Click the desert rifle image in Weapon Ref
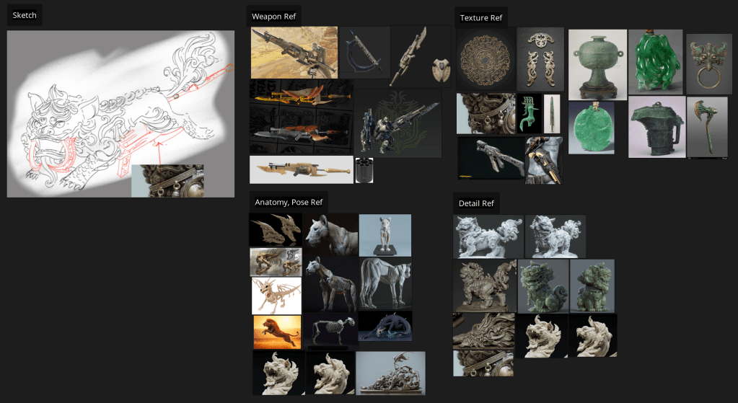The height and width of the screenshot is (403, 738). 294,53
